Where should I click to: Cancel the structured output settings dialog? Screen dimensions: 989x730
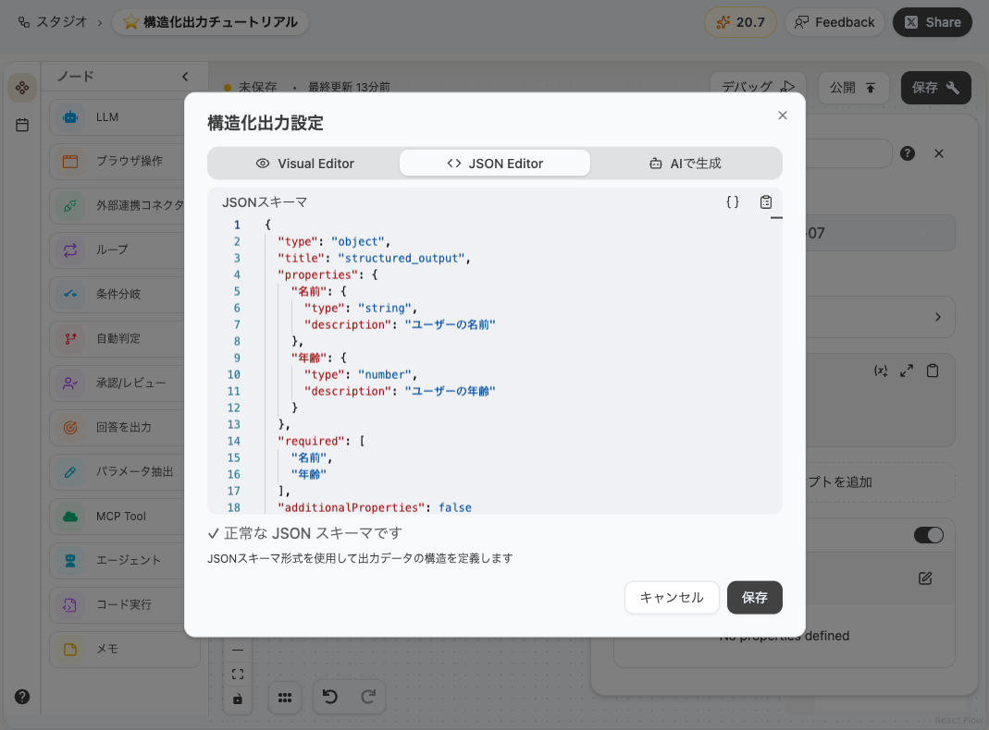click(x=672, y=597)
